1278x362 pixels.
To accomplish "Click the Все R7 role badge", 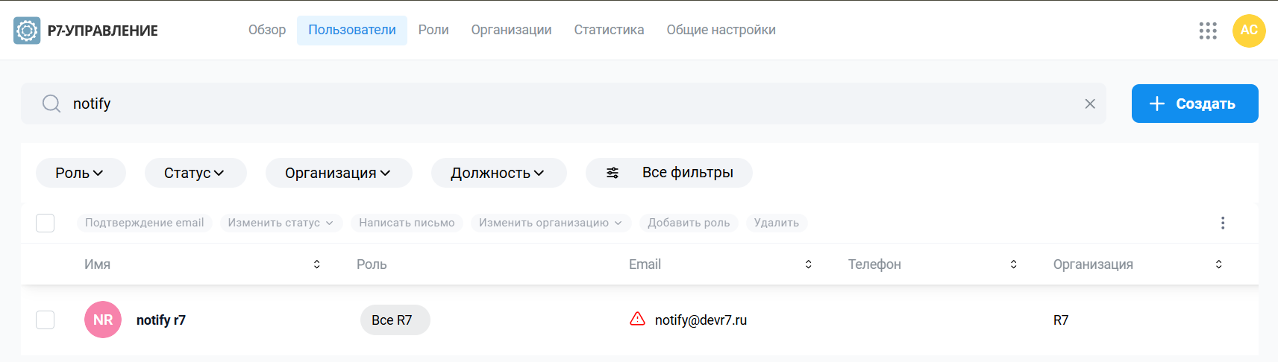I will tap(395, 320).
